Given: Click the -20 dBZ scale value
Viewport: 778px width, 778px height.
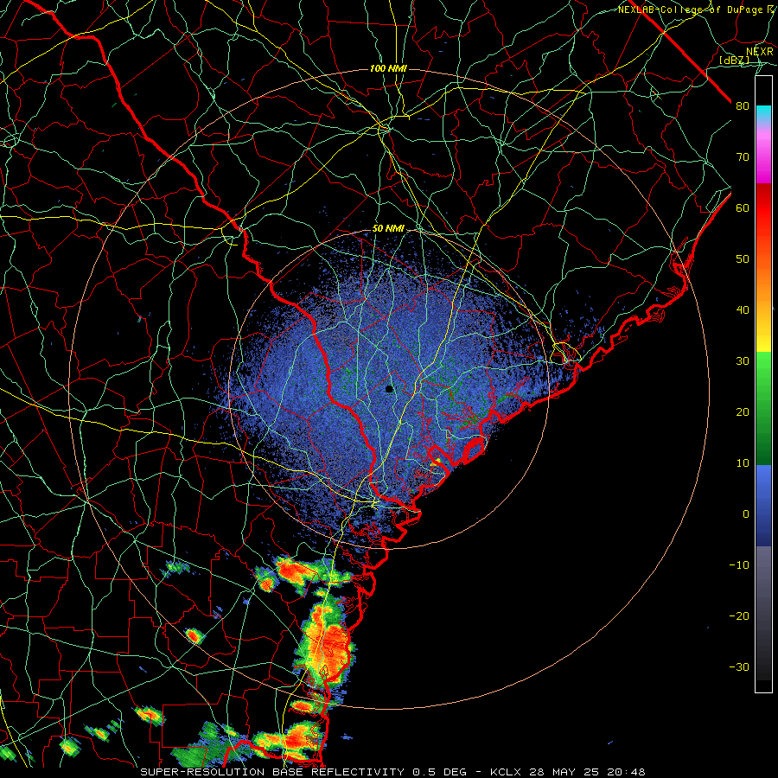Looking at the screenshot, I should coord(739,616).
